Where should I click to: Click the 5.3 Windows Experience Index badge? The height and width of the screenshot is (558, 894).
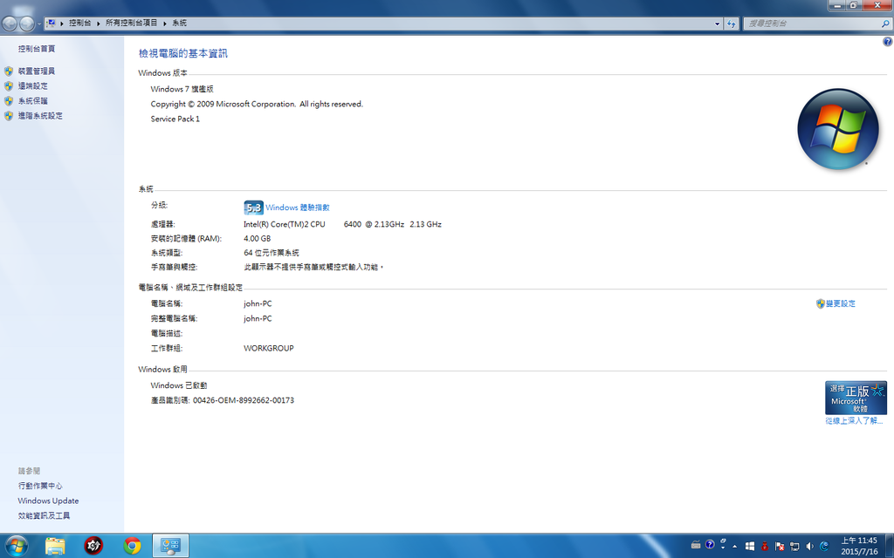253,208
